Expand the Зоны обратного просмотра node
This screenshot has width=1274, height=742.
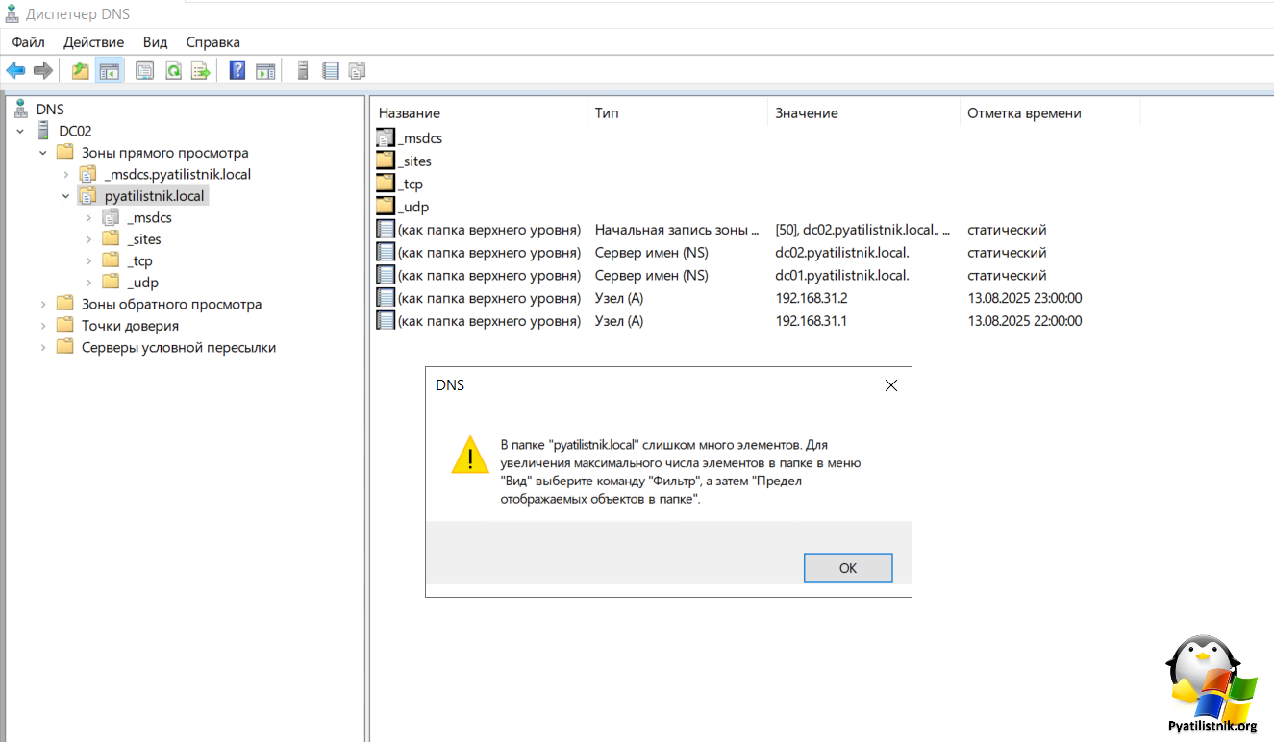(x=42, y=304)
